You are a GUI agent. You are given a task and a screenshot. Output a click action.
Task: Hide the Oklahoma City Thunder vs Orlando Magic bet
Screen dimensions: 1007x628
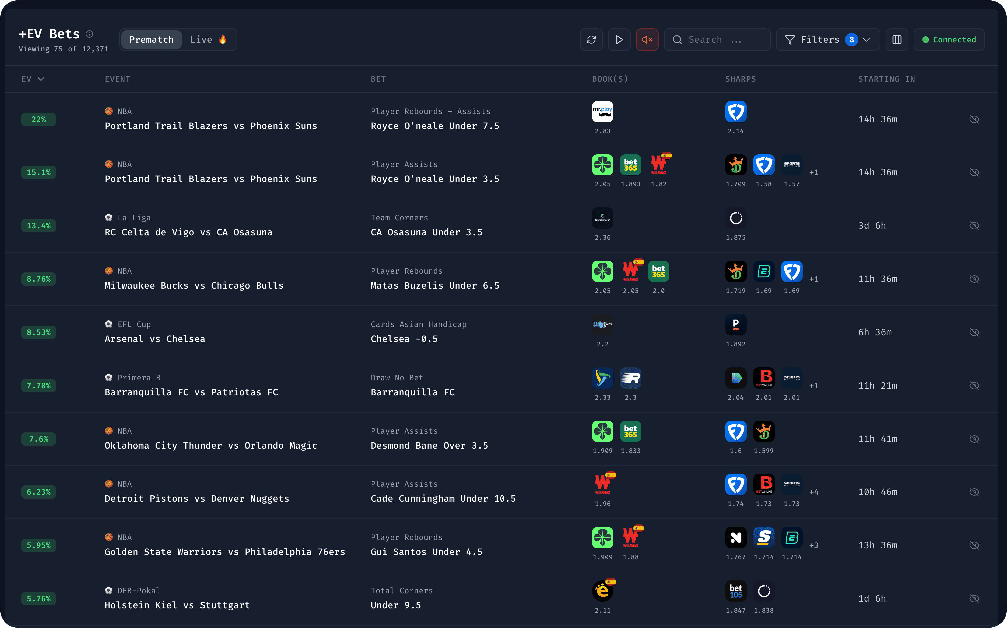point(975,439)
